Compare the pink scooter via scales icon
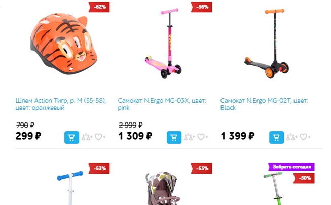Image resolution: width=331 pixels, height=205 pixels. (x=190, y=137)
